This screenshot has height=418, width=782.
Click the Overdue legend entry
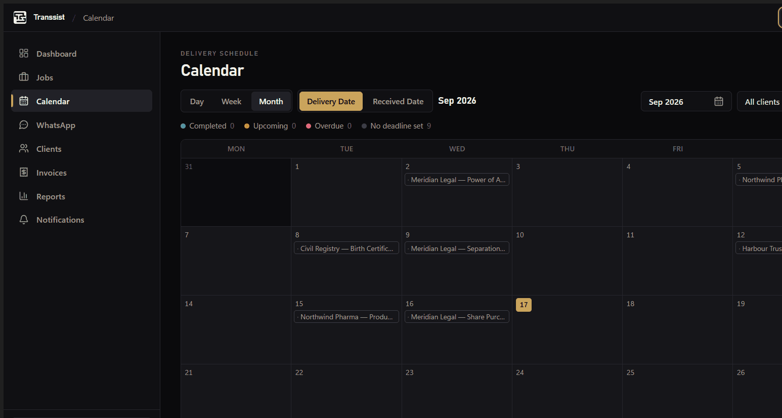coord(329,126)
